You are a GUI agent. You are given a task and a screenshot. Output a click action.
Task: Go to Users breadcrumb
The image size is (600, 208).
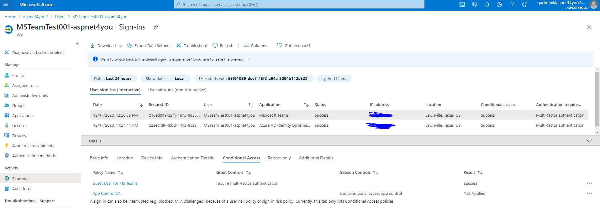pyautogui.click(x=60, y=17)
